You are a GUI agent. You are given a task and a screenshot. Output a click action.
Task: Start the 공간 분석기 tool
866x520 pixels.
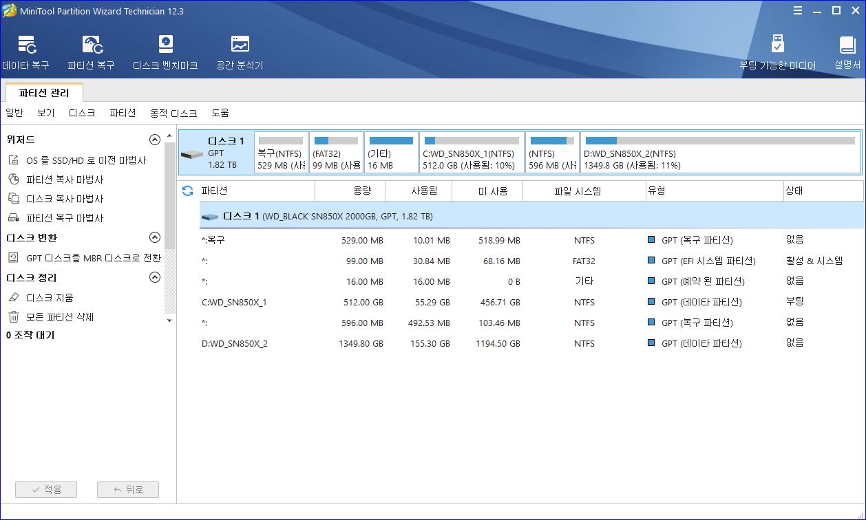coord(240,54)
